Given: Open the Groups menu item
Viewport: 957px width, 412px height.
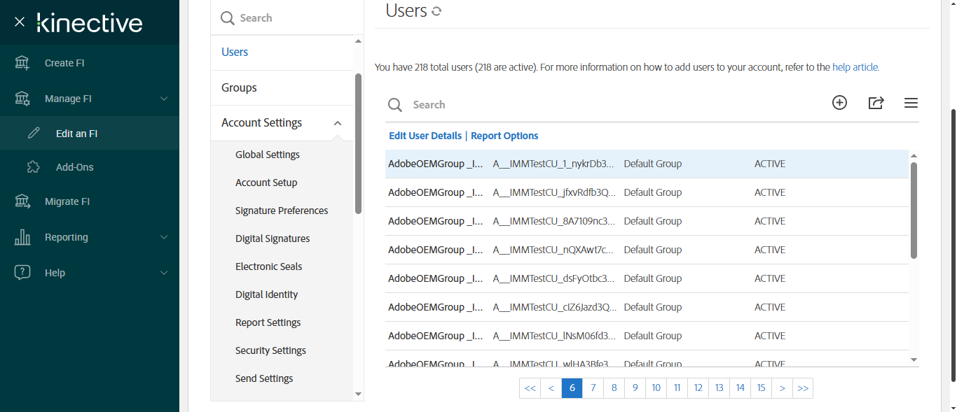Looking at the screenshot, I should coord(239,87).
